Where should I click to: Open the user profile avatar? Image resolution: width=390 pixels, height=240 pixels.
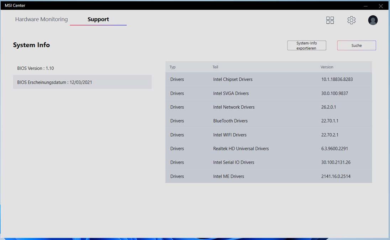tap(373, 20)
